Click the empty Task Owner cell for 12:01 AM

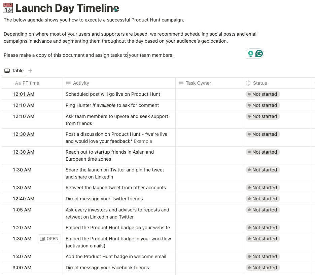(x=209, y=94)
